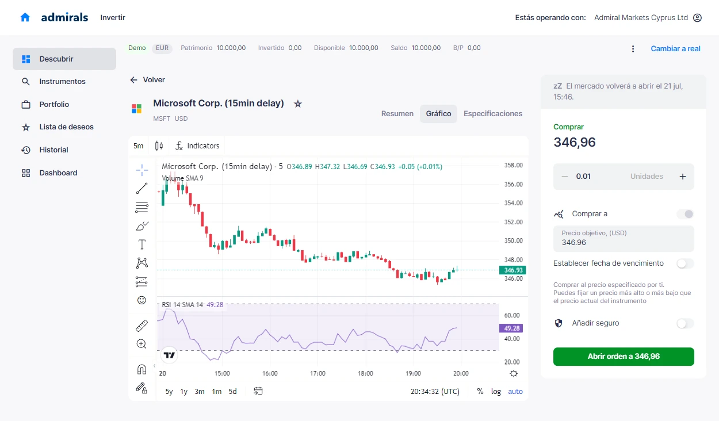Viewport: 719px width, 421px height.
Task: Open the three-dot account options menu
Action: (x=633, y=49)
